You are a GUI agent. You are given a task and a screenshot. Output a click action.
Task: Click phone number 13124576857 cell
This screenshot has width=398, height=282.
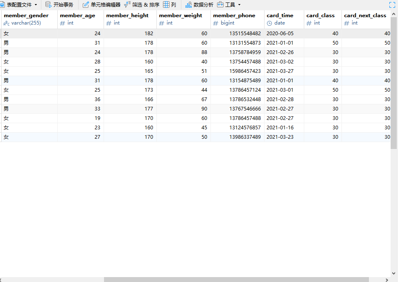[237, 127]
